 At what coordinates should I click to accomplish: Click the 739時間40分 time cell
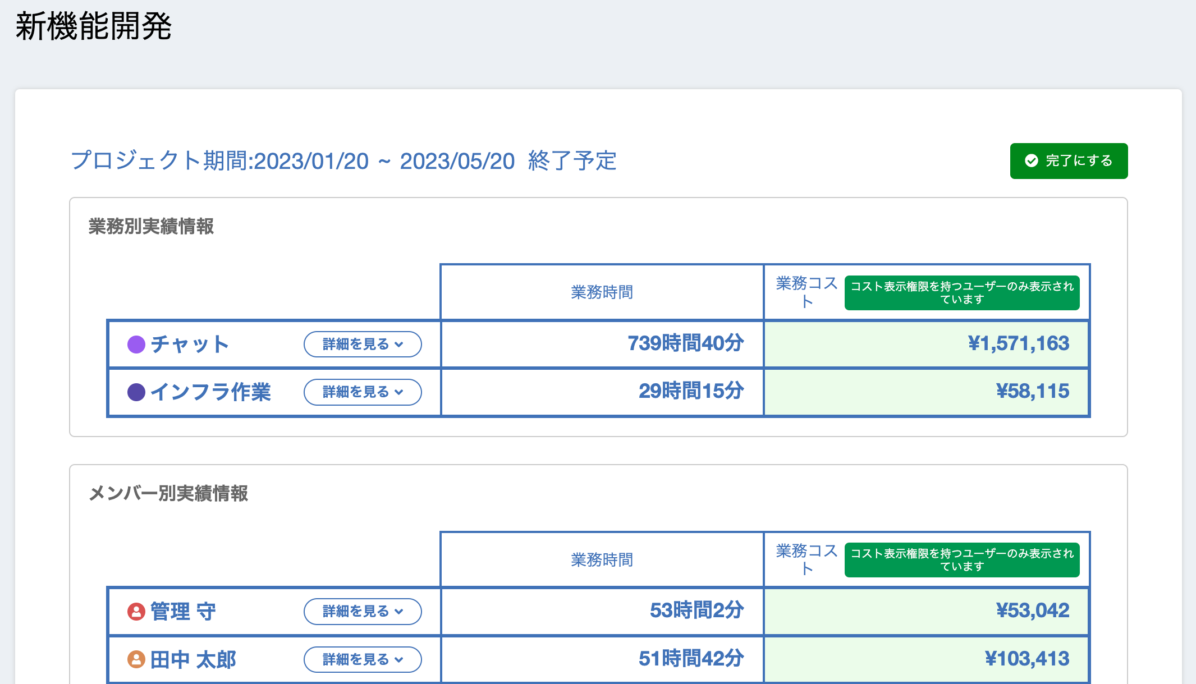tap(685, 343)
